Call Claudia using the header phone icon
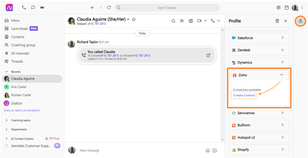Screen dimensions: 308x158 pyautogui.click(x=213, y=21)
